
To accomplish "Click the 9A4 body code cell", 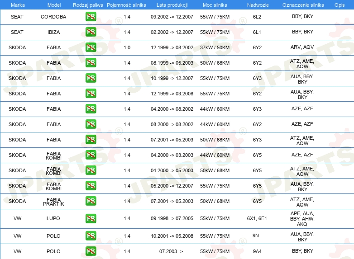I will [257, 251].
